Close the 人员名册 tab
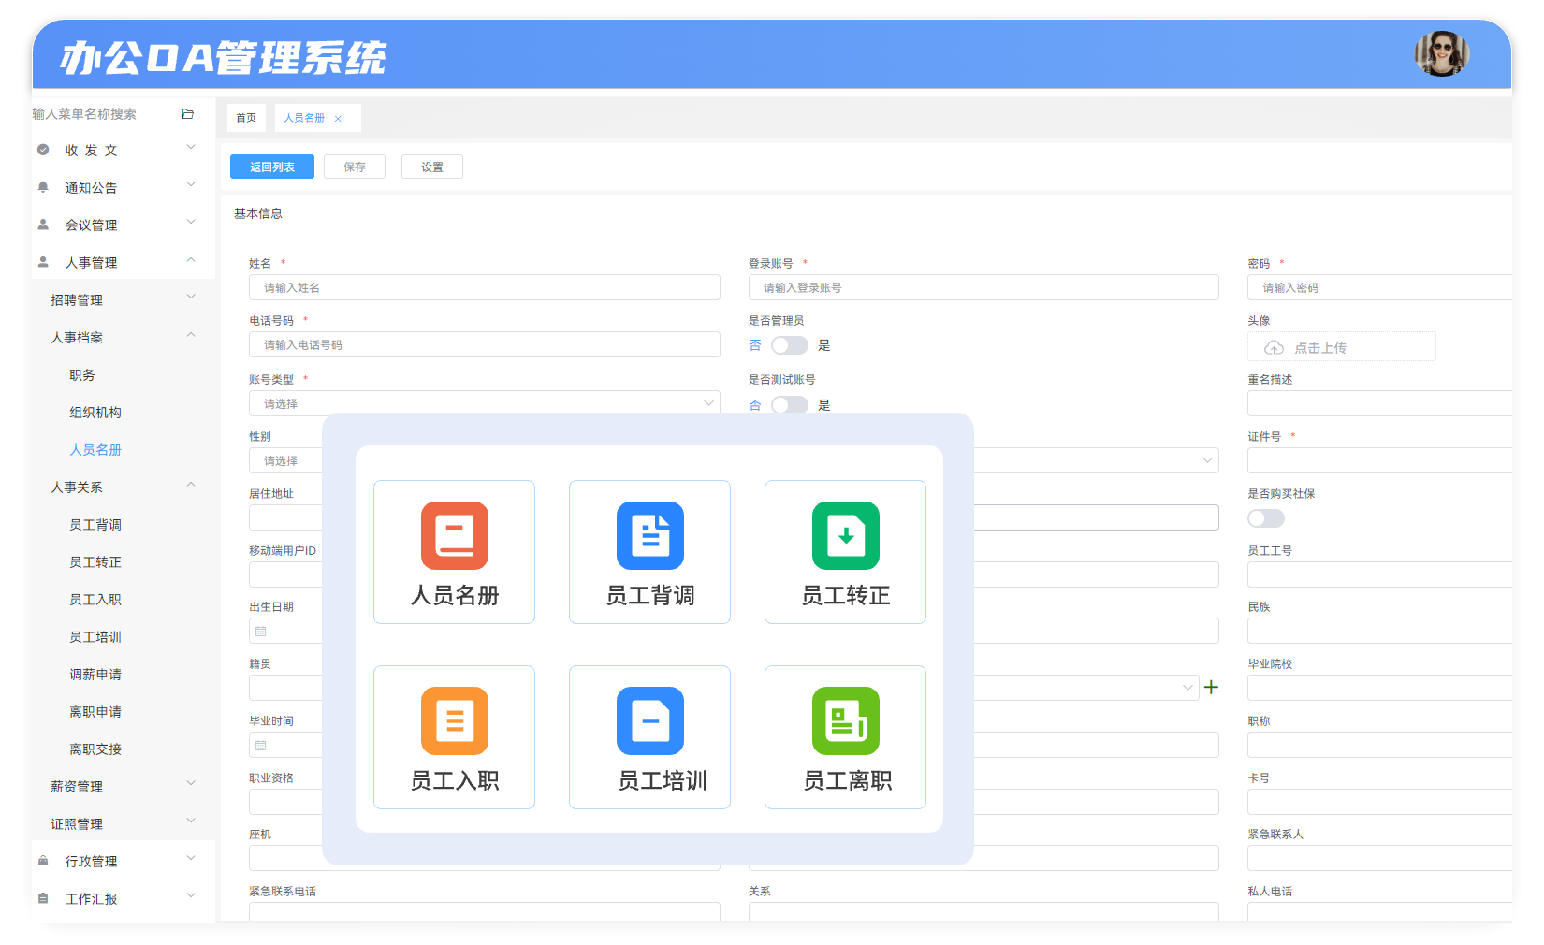The height and width of the screenshot is (945, 1544). 338,119
